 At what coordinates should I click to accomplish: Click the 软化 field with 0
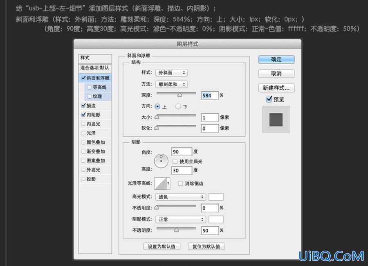point(210,128)
